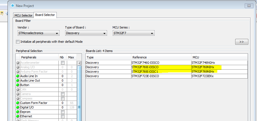Tick the Compass checkbox
257x121 pixels.
[63, 98]
